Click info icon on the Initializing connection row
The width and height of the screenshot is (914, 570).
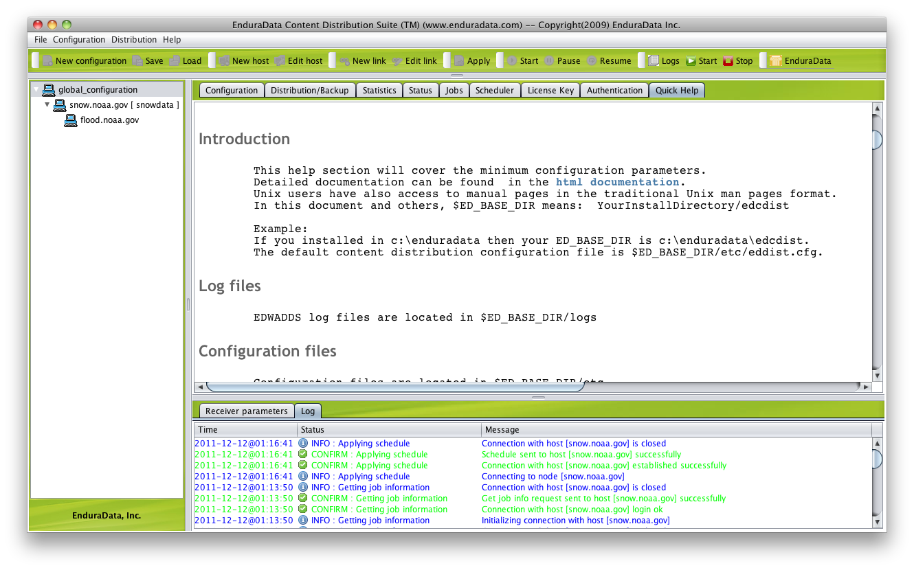coord(303,520)
